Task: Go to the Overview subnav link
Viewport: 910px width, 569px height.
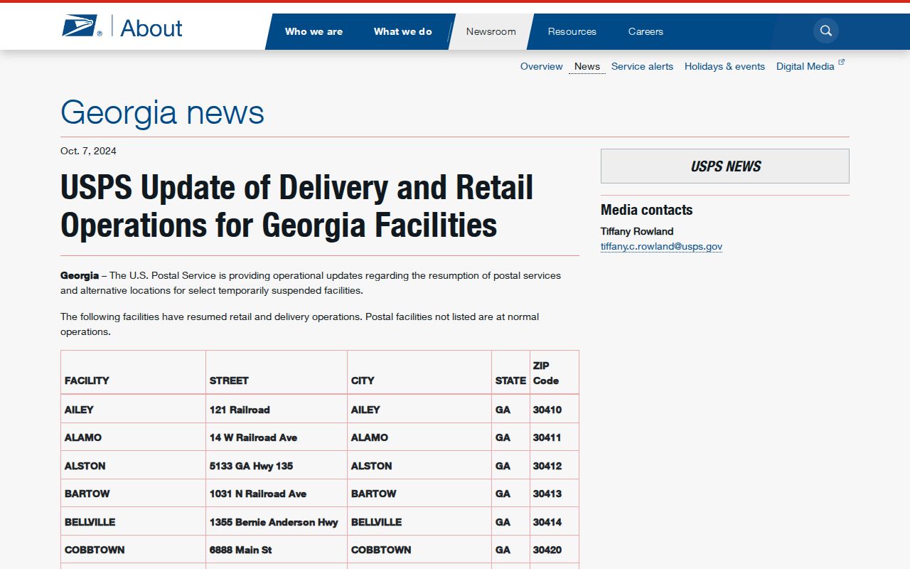Action: pyautogui.click(x=542, y=66)
